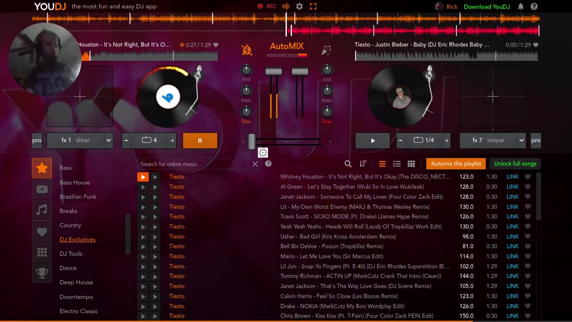Open the audio waveform settings icon
The width and height of the screenshot is (572, 322).
pos(286,6)
